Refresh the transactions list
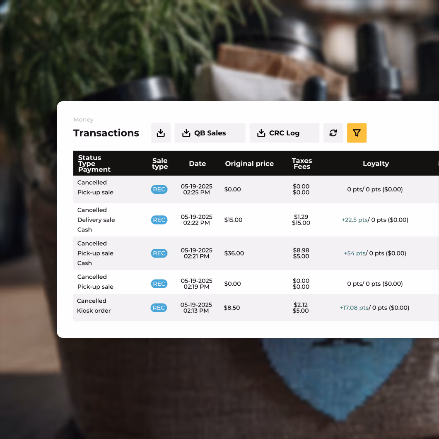The image size is (439, 439). point(333,133)
